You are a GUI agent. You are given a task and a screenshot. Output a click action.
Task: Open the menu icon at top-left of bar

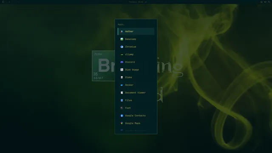point(3,2)
